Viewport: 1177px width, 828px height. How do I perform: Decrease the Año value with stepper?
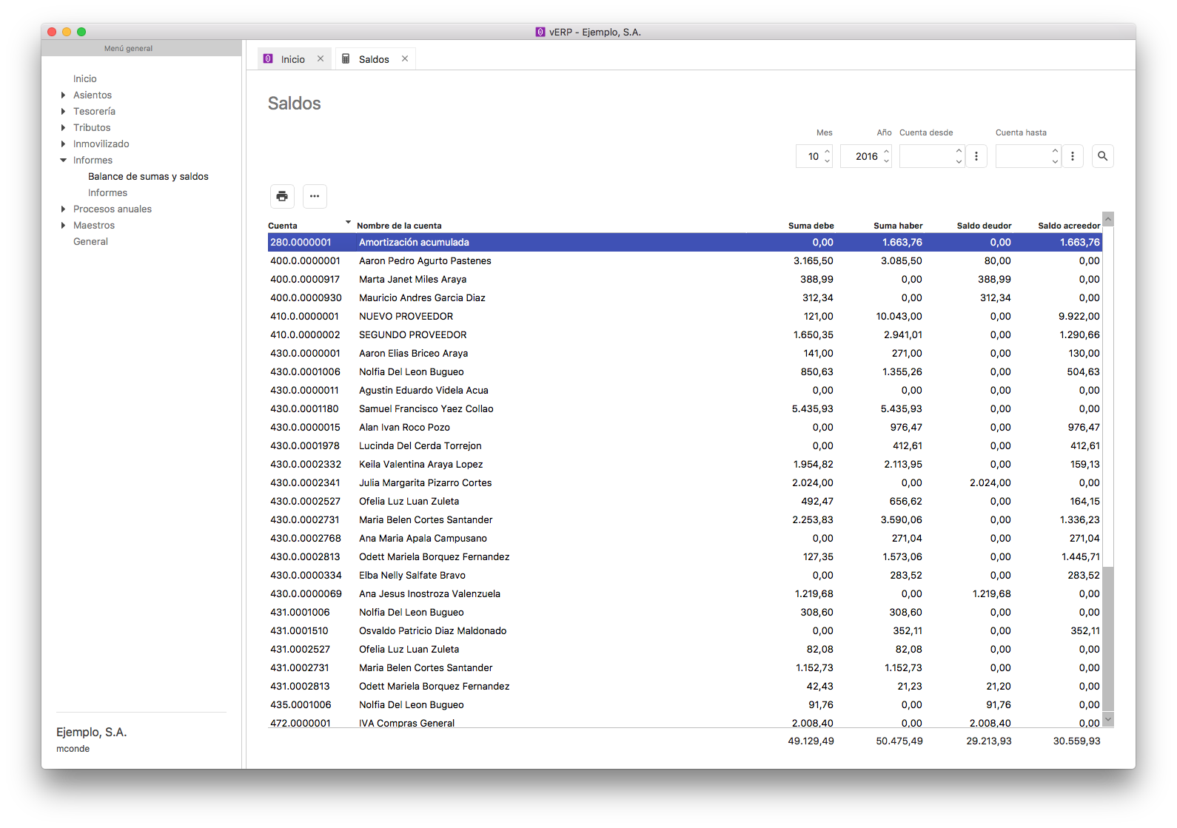(886, 161)
